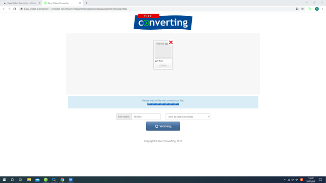The image size is (326, 183).
Task: Expand the MP4 to 3GP Converter dropdown
Action: coord(188,117)
